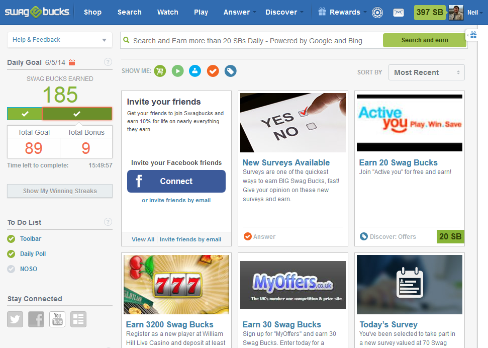
Task: Click the 397 SB balance button
Action: click(x=430, y=13)
